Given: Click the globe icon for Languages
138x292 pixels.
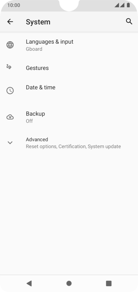Looking at the screenshot, I should (x=10, y=45).
